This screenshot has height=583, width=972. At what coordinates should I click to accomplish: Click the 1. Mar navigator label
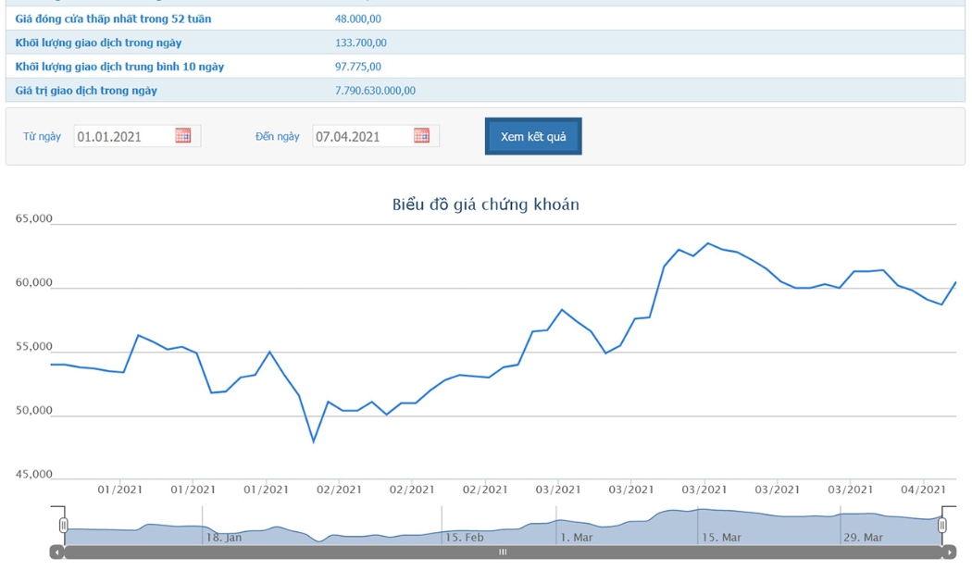(576, 537)
